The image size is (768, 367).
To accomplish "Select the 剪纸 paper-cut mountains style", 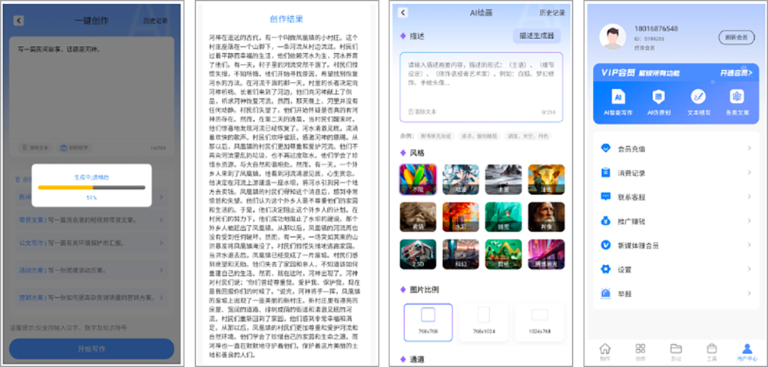I will click(x=504, y=254).
